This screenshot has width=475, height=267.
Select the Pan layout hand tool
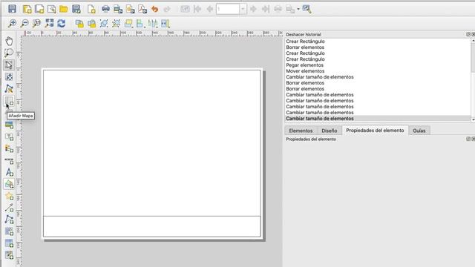(x=9, y=42)
